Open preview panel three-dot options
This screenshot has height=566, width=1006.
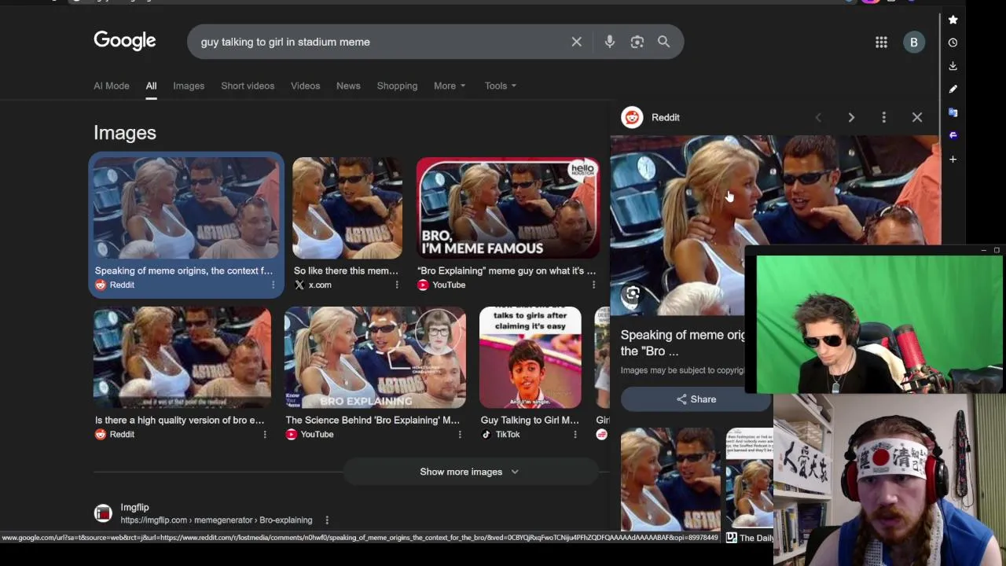coord(884,117)
